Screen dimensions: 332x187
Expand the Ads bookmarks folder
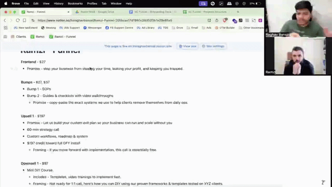pos(207,28)
